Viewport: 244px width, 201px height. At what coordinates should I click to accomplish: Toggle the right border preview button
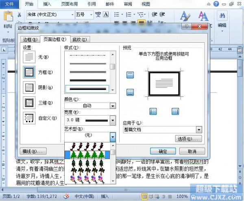point(175,111)
